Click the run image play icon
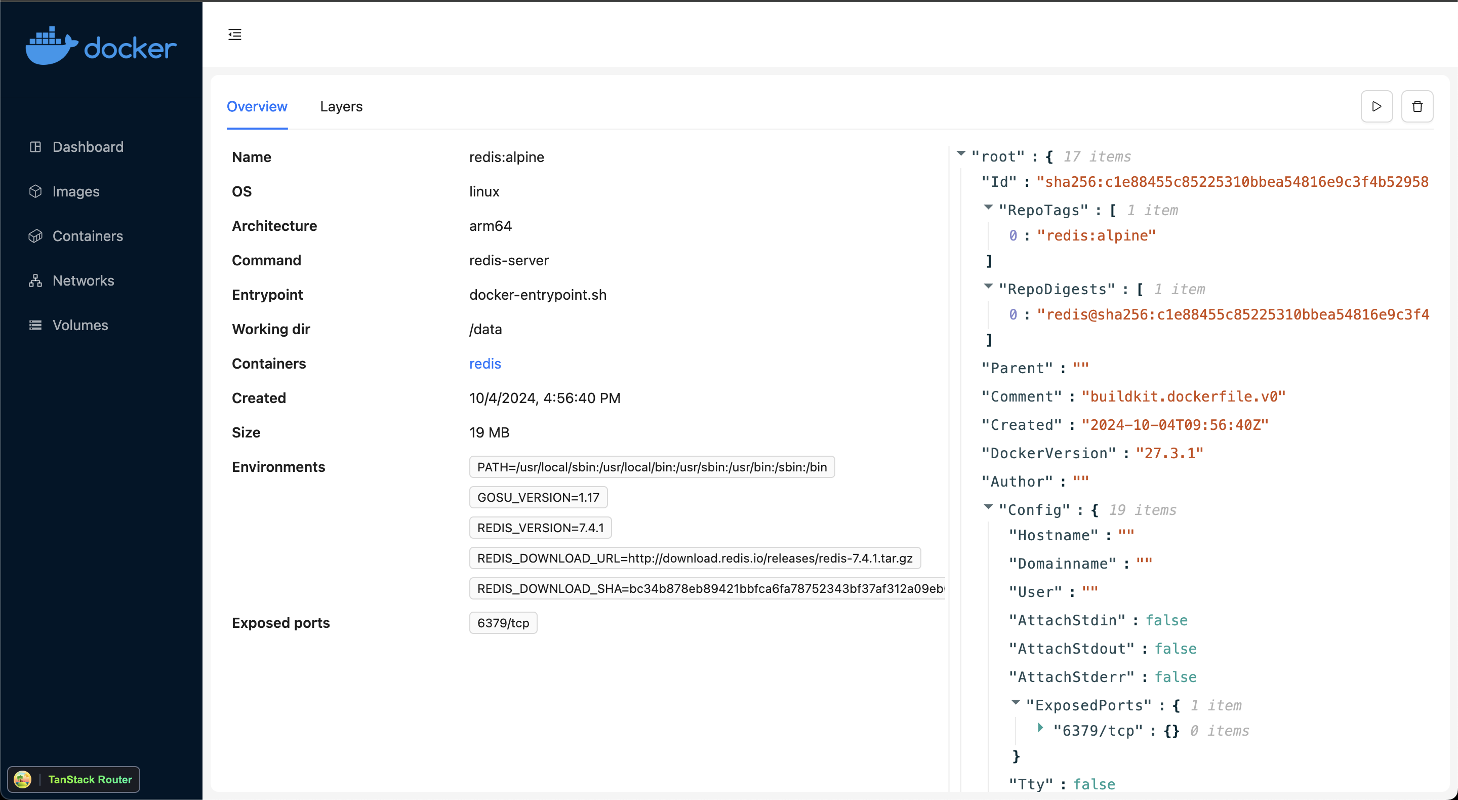1458x800 pixels. pos(1376,106)
